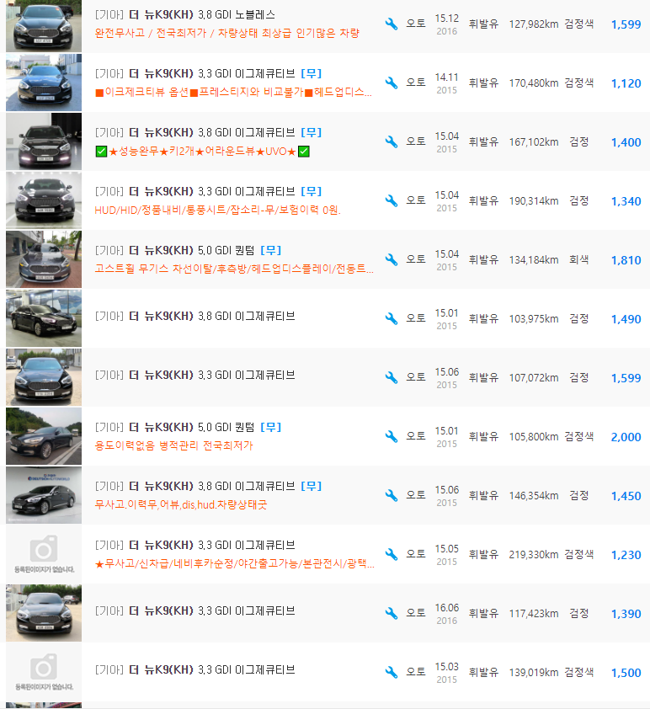Click description starting '이크제크티뷰 옵션'
The height and width of the screenshot is (709, 650).
[x=233, y=93]
